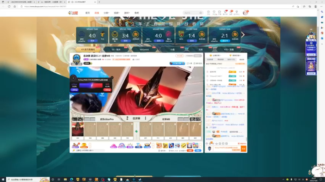Image resolution: width=325 pixels, height=182 pixels.
Task: Show next matches with right arrow
Action: tap(243, 35)
